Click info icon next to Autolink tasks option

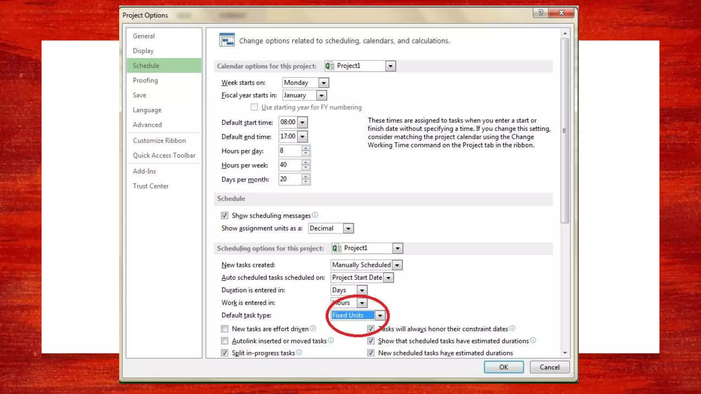[331, 340]
